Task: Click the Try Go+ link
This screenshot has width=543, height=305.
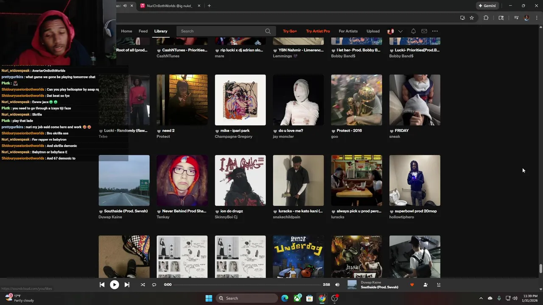Action: (x=290, y=31)
